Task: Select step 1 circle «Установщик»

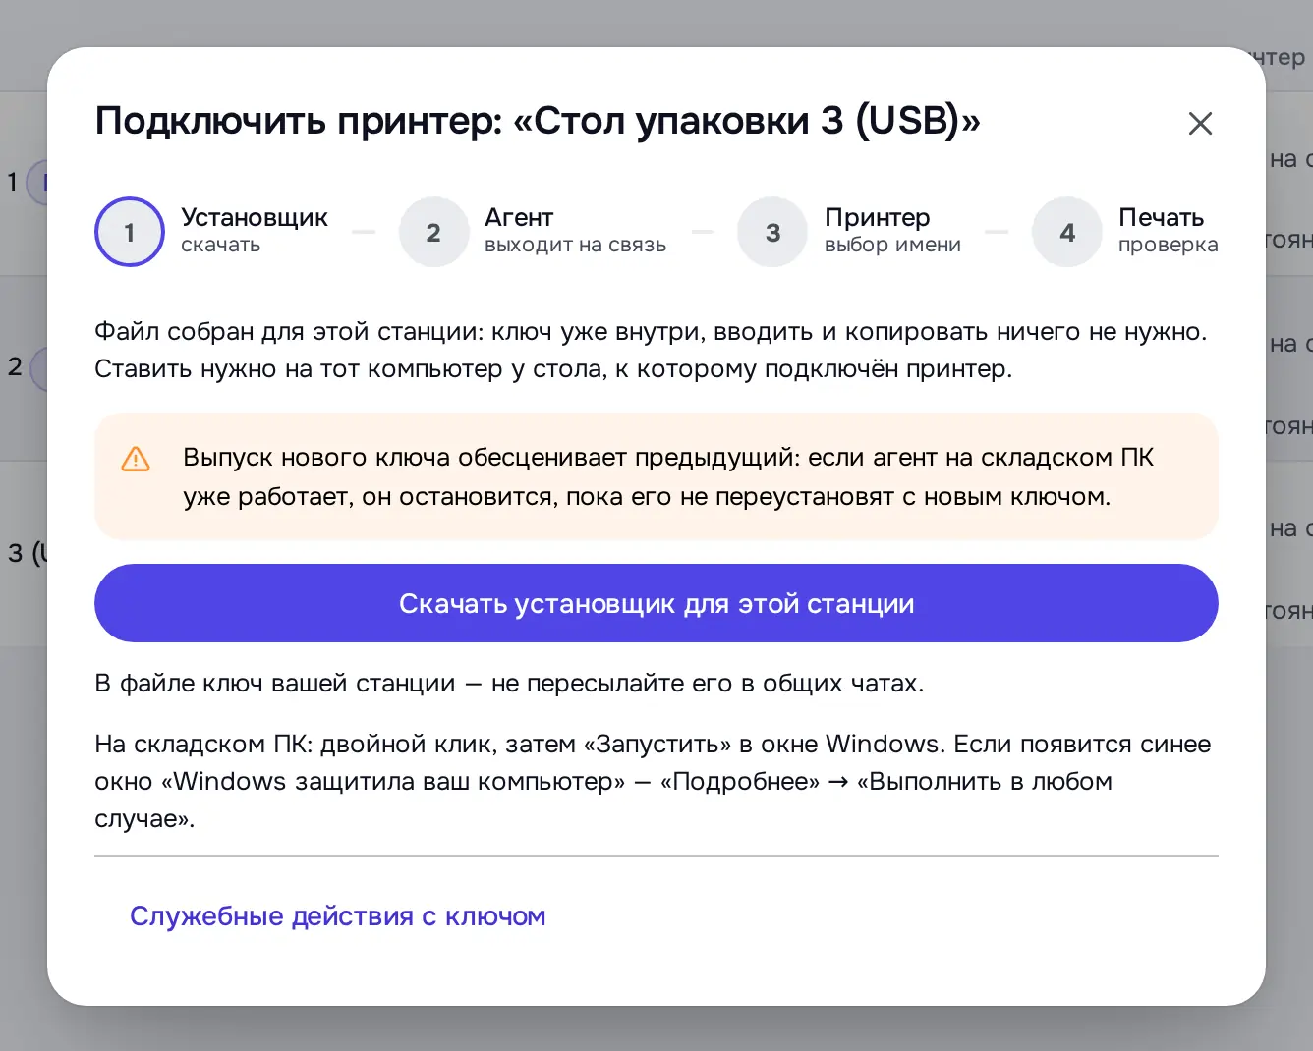Action: [130, 232]
